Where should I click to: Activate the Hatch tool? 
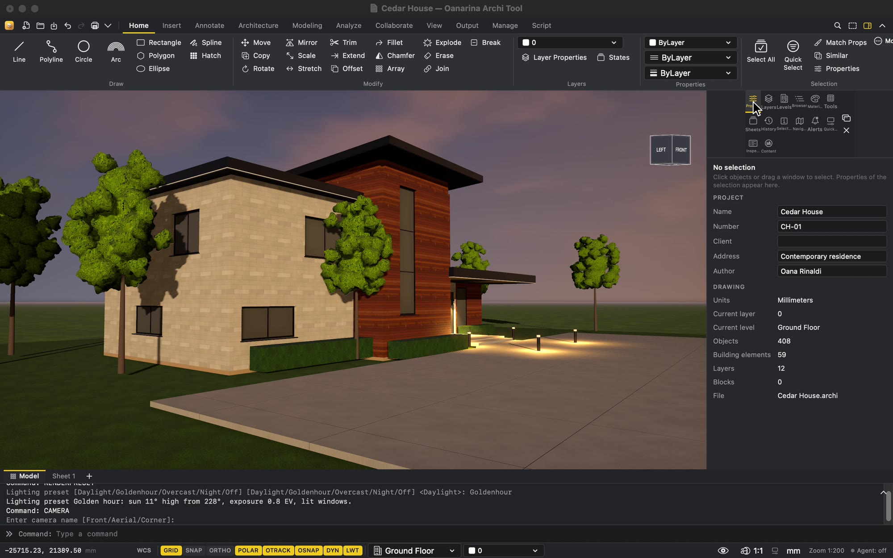coord(205,55)
